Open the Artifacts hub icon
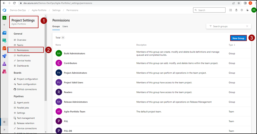The width and height of the screenshot is (257, 134). tap(4, 71)
